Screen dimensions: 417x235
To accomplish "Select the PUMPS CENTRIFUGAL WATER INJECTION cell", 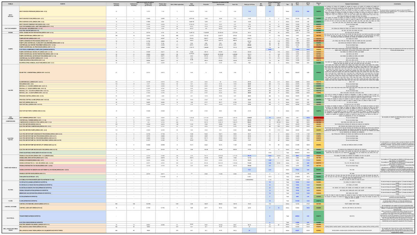I will (x=63, y=56).
